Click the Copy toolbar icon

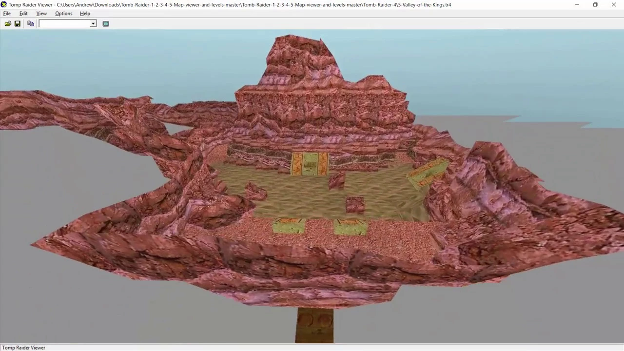click(31, 23)
